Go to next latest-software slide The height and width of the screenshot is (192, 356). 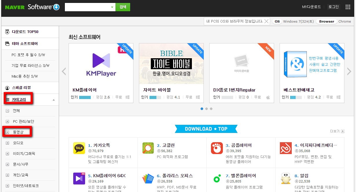click(349, 71)
